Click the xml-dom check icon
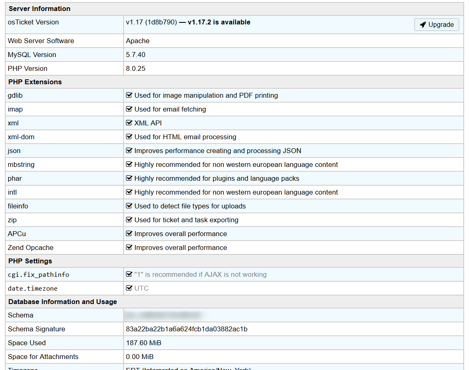469x370 pixels. coord(129,137)
